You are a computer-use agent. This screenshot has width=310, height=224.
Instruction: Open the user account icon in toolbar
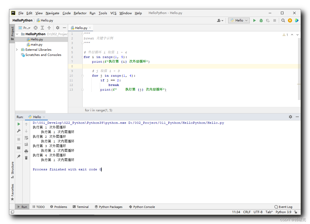coord(220,20)
